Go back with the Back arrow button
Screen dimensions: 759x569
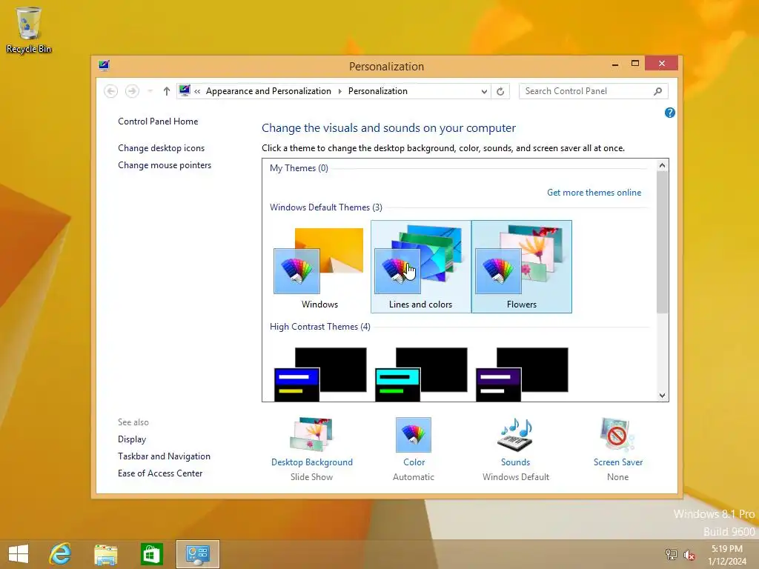point(111,91)
